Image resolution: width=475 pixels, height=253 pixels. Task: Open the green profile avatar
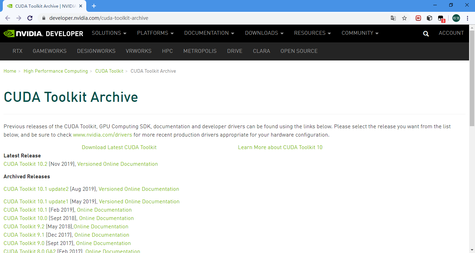pyautogui.click(x=456, y=18)
